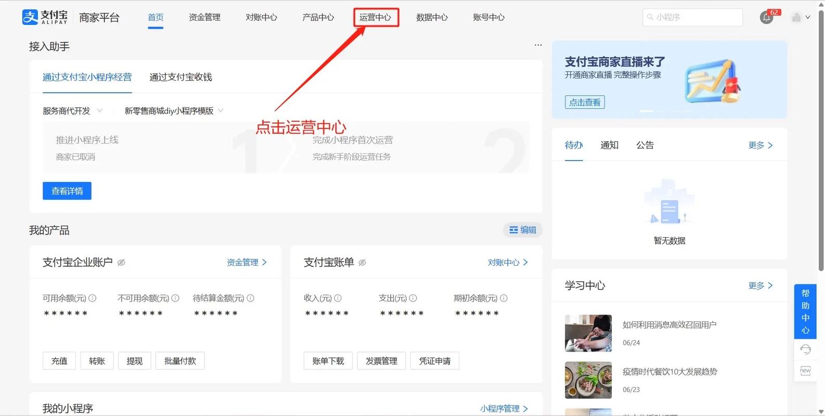Click the info icon next to 待结算金额(元)

pyautogui.click(x=250, y=298)
